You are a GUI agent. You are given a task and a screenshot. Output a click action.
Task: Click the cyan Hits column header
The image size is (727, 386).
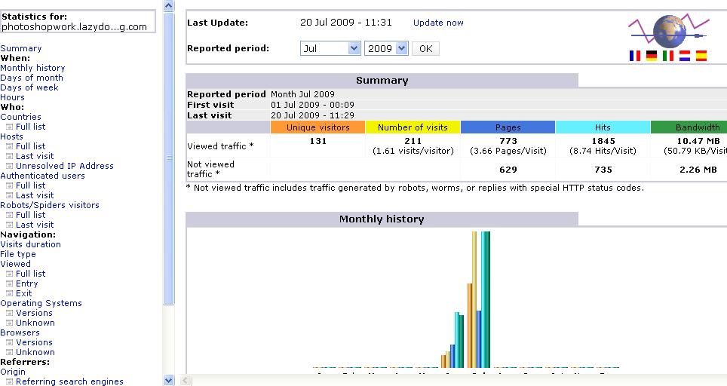[603, 127]
